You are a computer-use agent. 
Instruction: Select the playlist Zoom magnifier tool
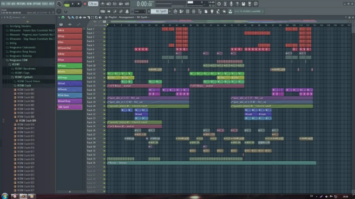point(96,17)
